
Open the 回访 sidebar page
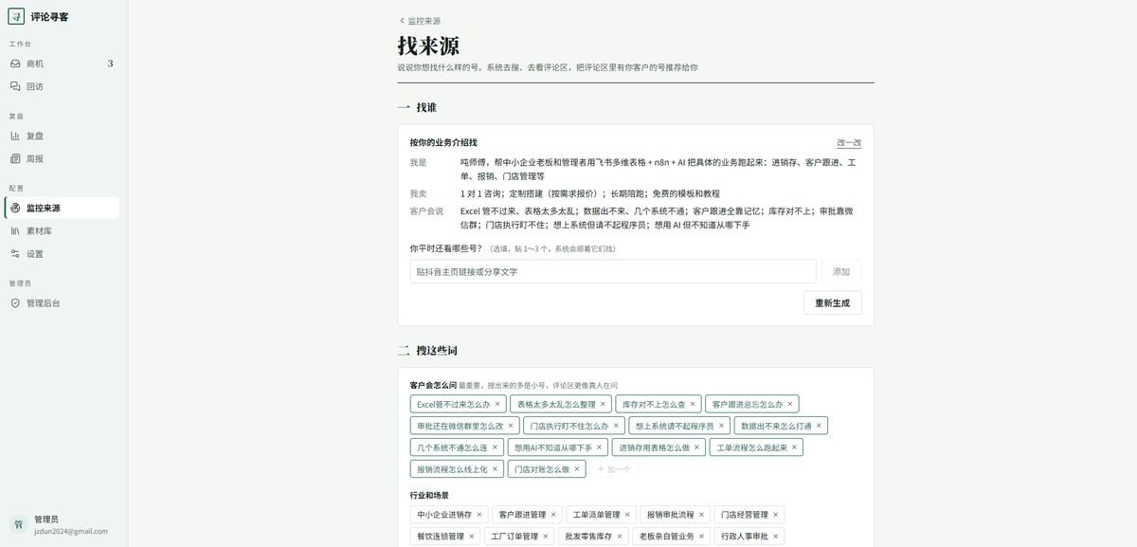tap(62, 86)
